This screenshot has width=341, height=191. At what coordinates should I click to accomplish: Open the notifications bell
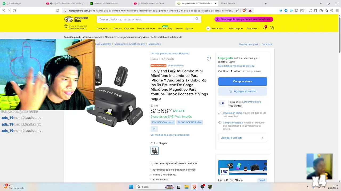pos(265,28)
